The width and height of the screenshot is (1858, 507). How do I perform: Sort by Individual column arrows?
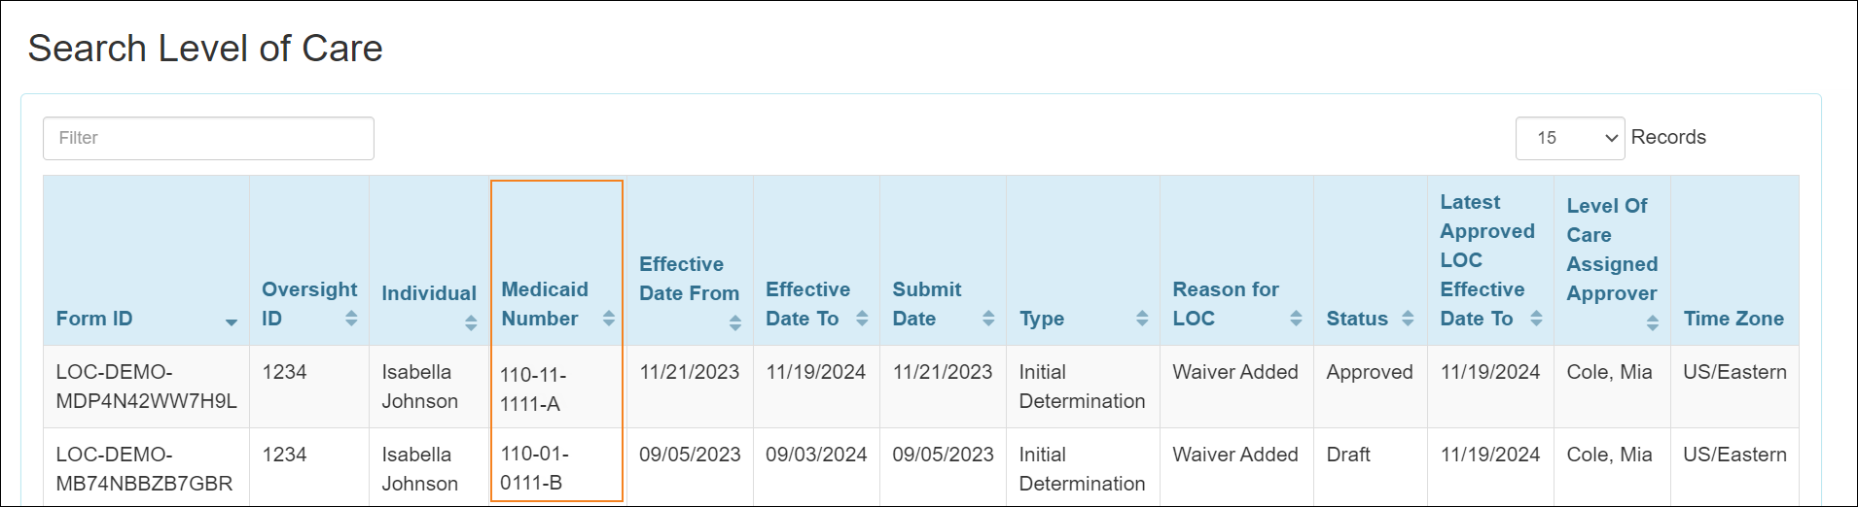(471, 322)
